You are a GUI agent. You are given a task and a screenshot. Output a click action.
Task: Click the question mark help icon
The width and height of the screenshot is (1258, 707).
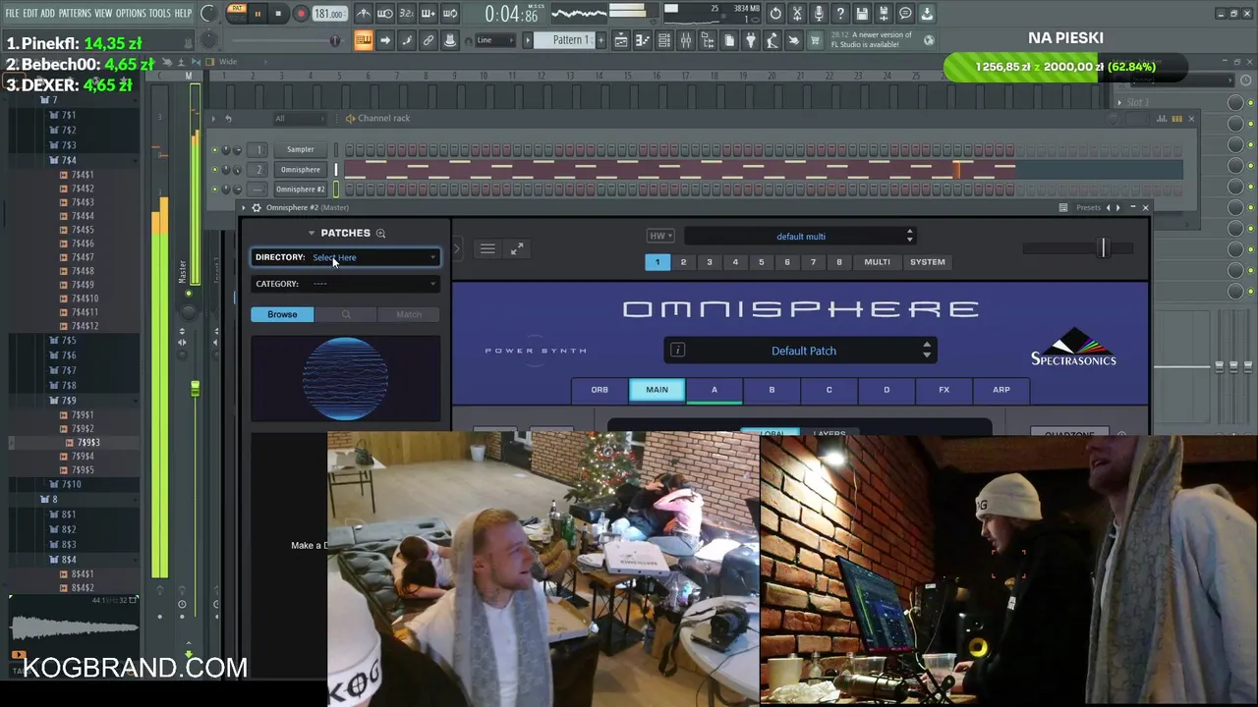[x=840, y=14]
